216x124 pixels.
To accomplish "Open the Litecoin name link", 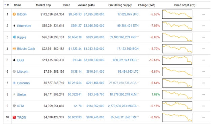I will tap(23, 71).
